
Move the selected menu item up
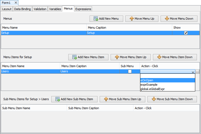pos(130,57)
